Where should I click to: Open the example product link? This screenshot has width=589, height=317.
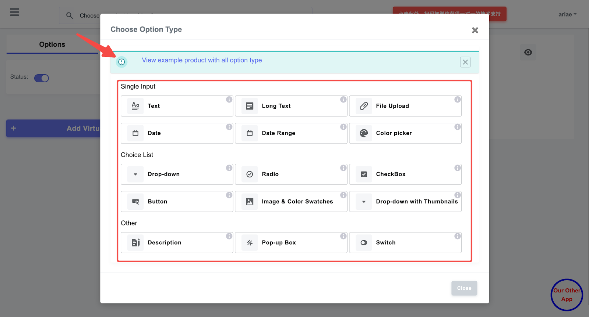(x=202, y=60)
